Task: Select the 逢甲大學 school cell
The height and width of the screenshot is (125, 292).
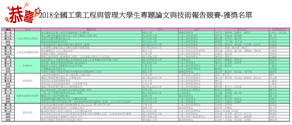Action: point(160,51)
